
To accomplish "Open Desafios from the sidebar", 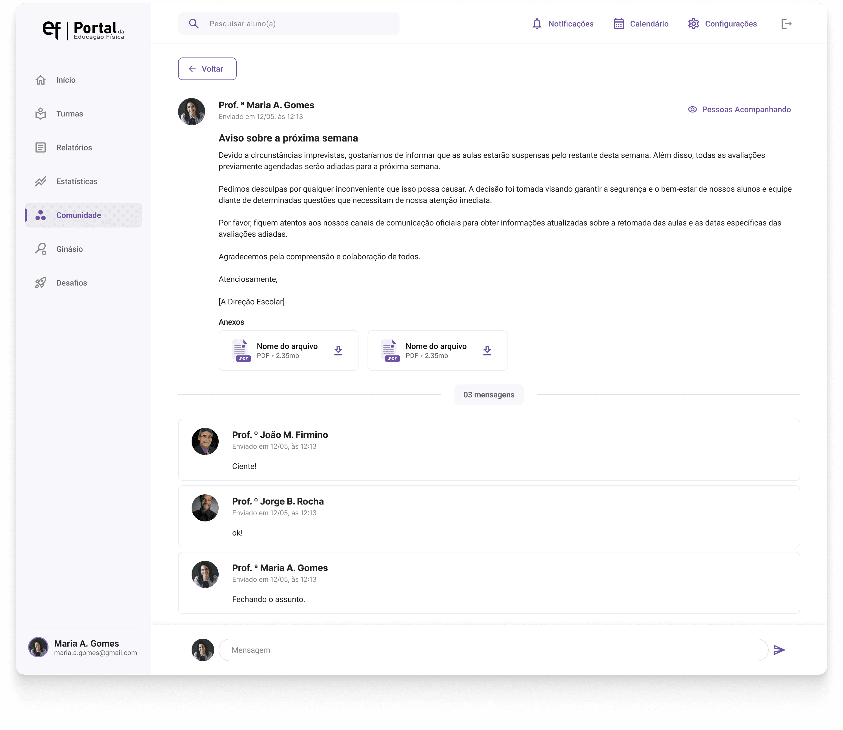I will [x=83, y=283].
